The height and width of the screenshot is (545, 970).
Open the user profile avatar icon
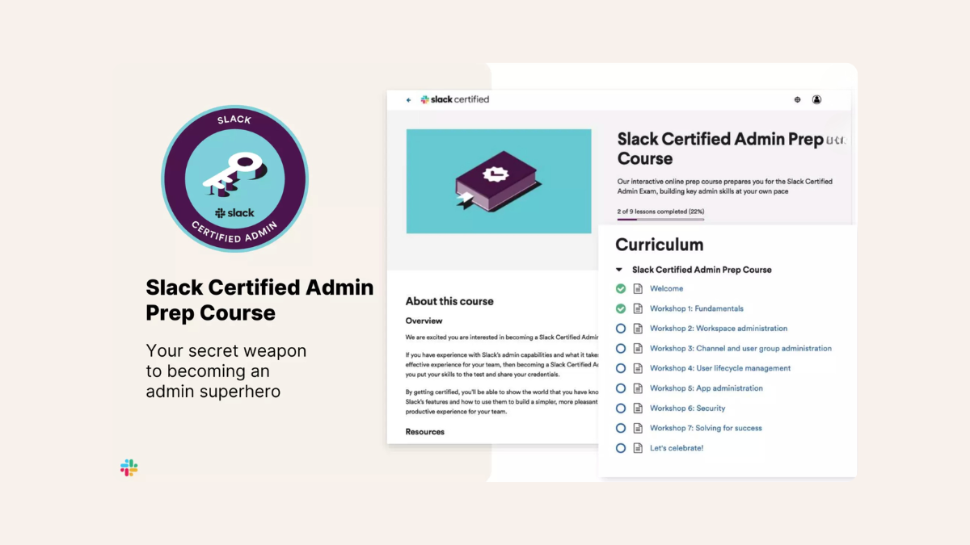(x=816, y=100)
